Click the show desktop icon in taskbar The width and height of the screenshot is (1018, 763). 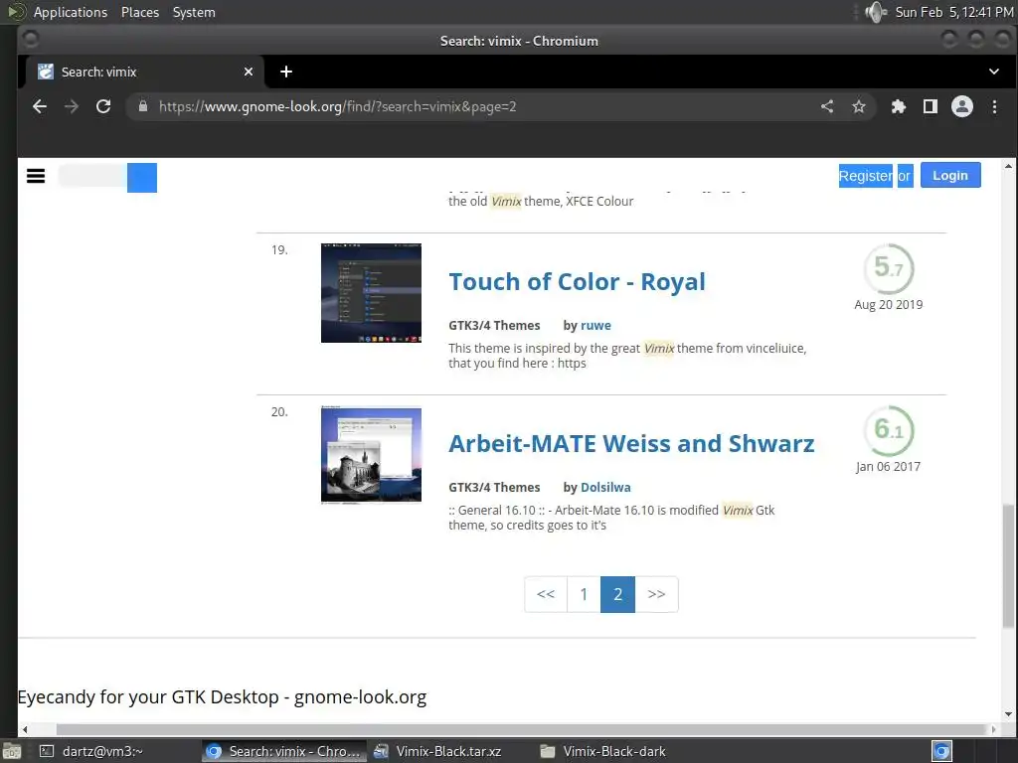[x=12, y=751]
